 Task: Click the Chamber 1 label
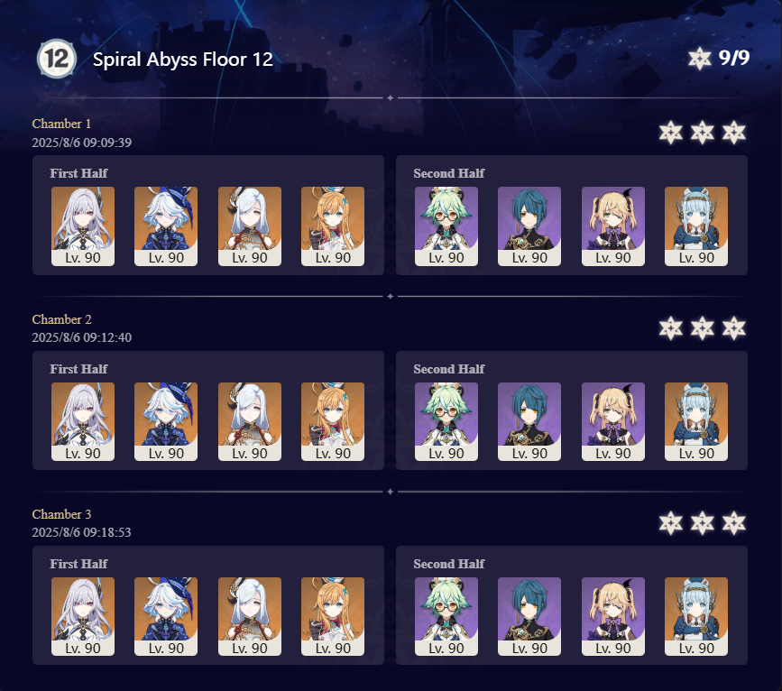pyautogui.click(x=61, y=124)
